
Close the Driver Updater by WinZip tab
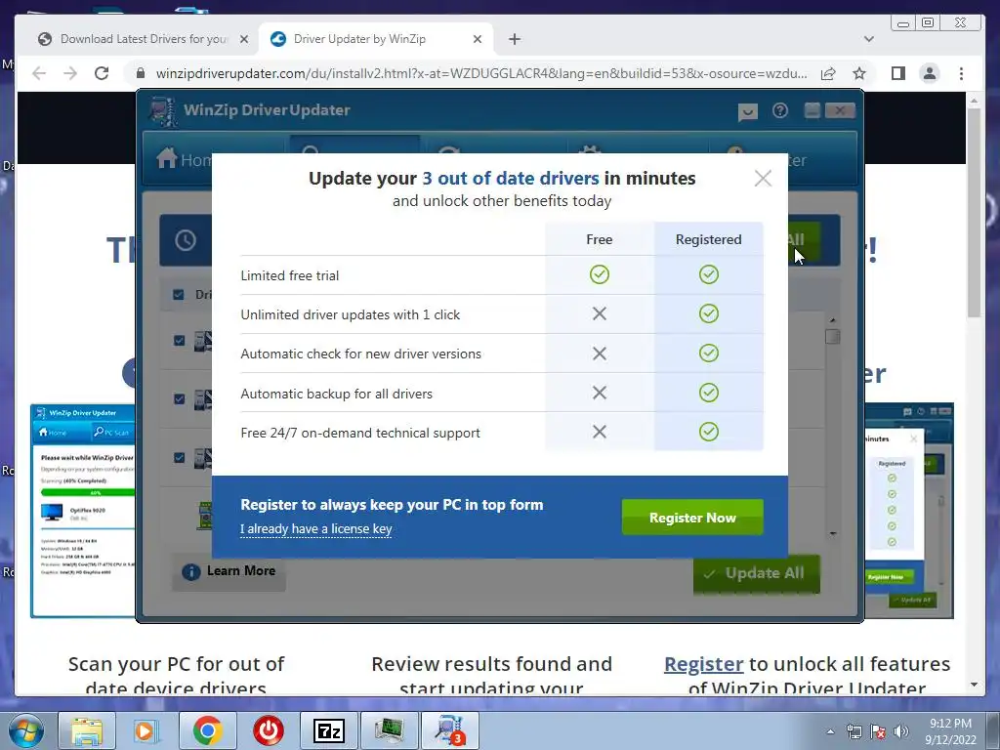pos(477,39)
